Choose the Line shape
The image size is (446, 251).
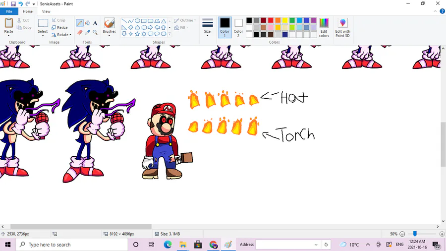[124, 21]
